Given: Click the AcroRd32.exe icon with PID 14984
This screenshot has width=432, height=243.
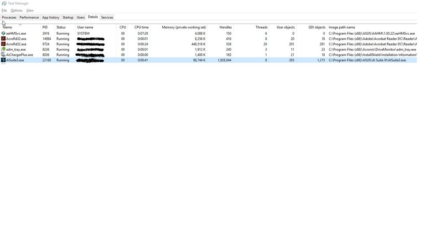Looking at the screenshot, I should click(3, 38).
